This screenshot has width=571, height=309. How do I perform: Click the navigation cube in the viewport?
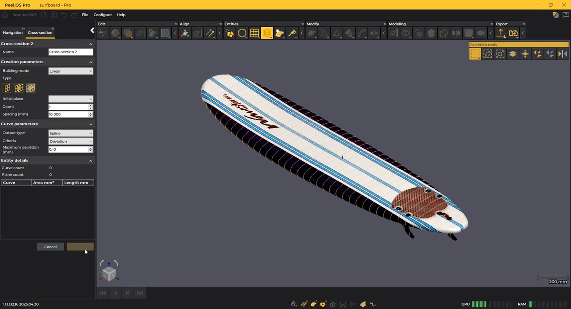pyautogui.click(x=109, y=272)
